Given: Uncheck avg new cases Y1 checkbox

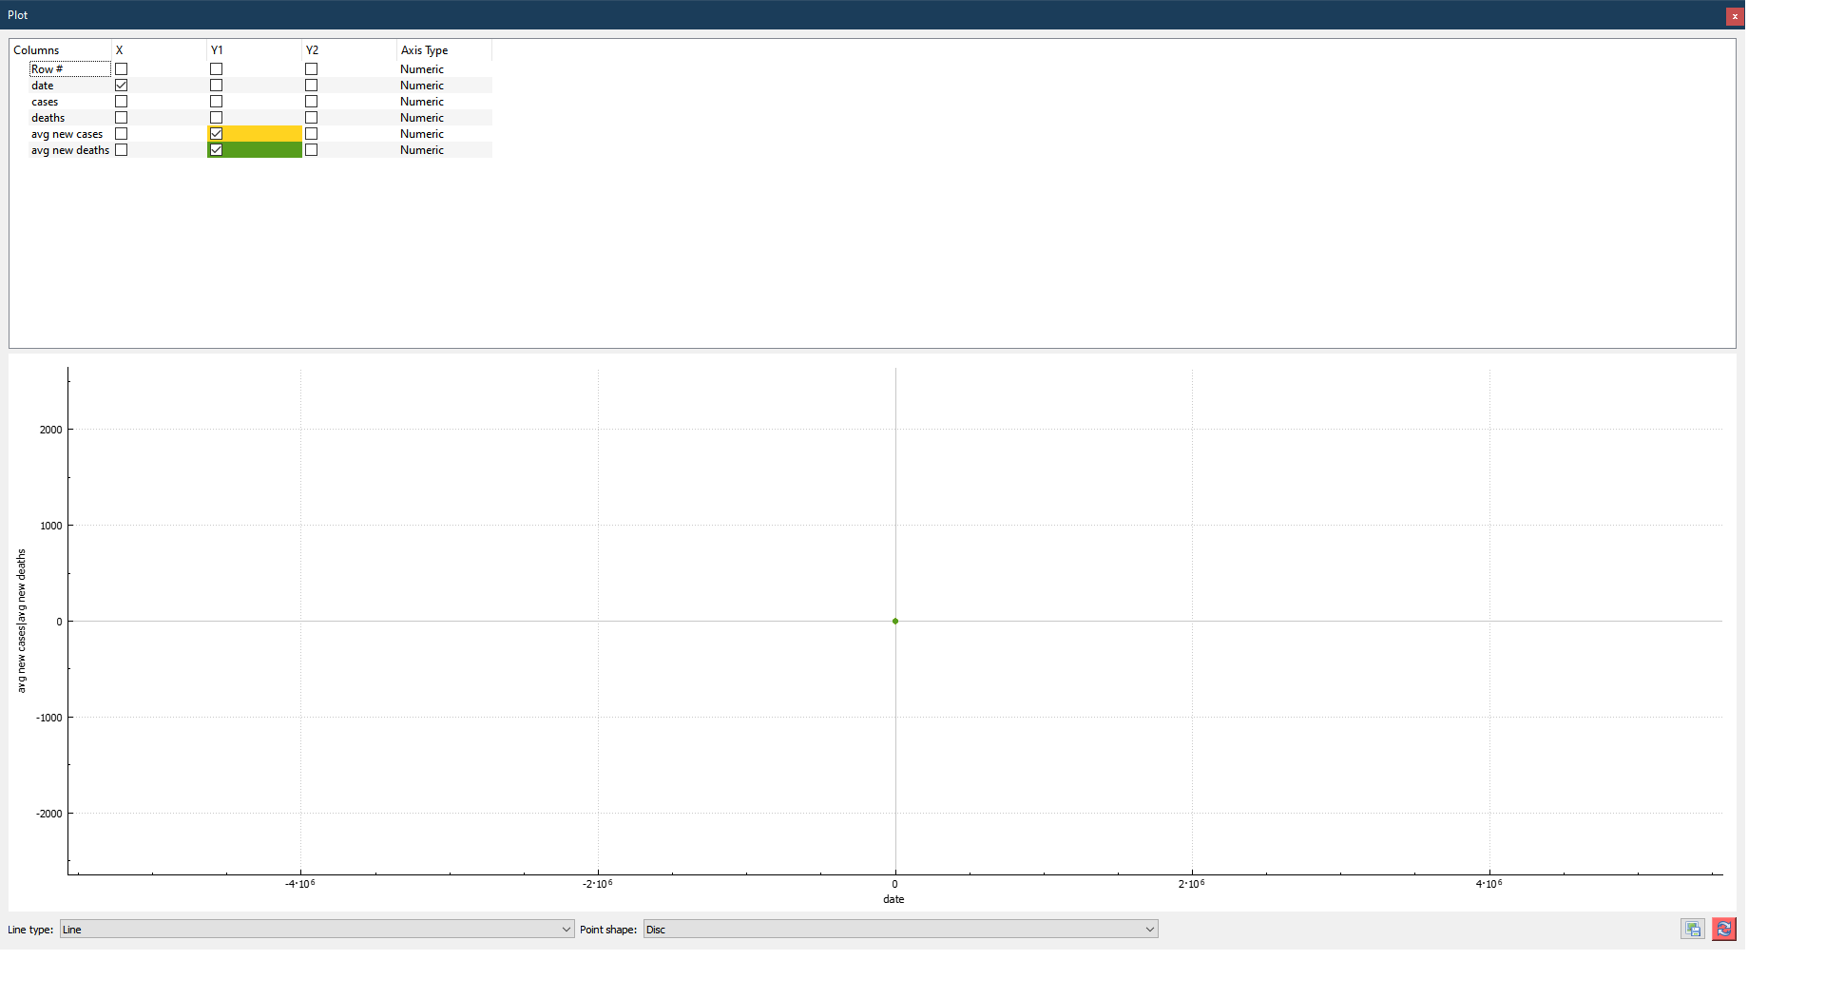Looking at the screenshot, I should [x=216, y=133].
